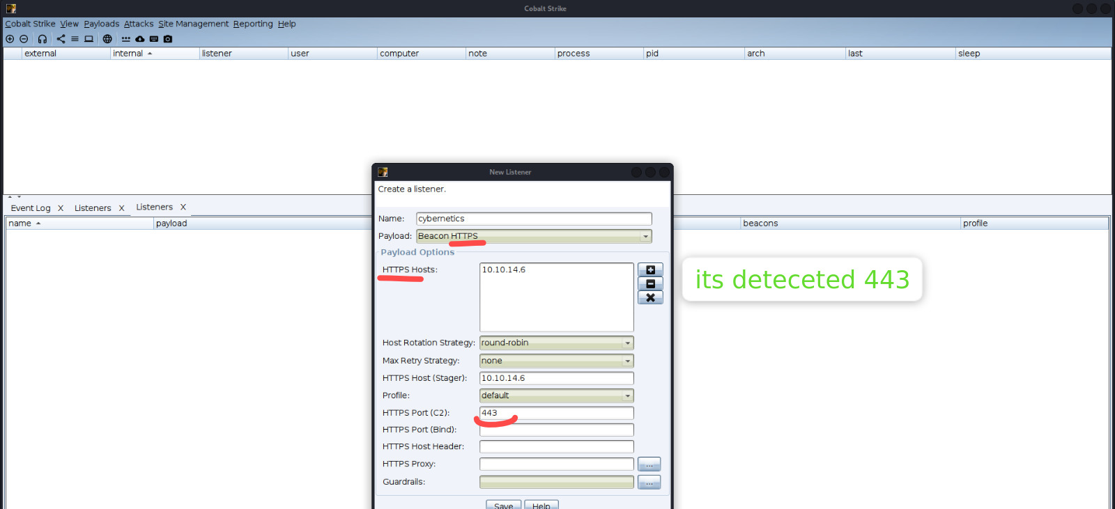Viewport: 1115px width, 509px height.
Task: Sort sessions by pid column
Action: (x=693, y=54)
